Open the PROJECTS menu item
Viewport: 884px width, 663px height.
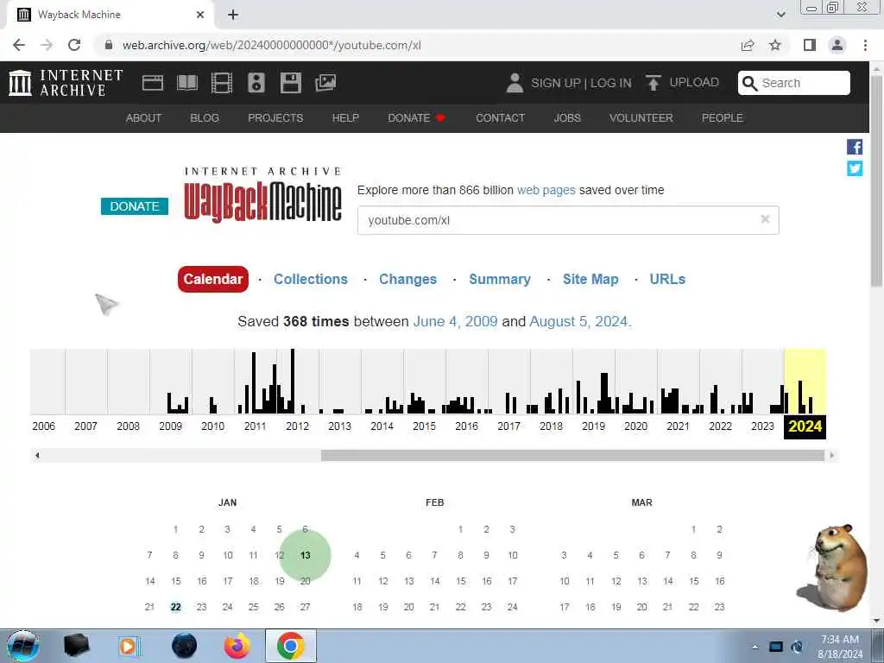pos(275,117)
